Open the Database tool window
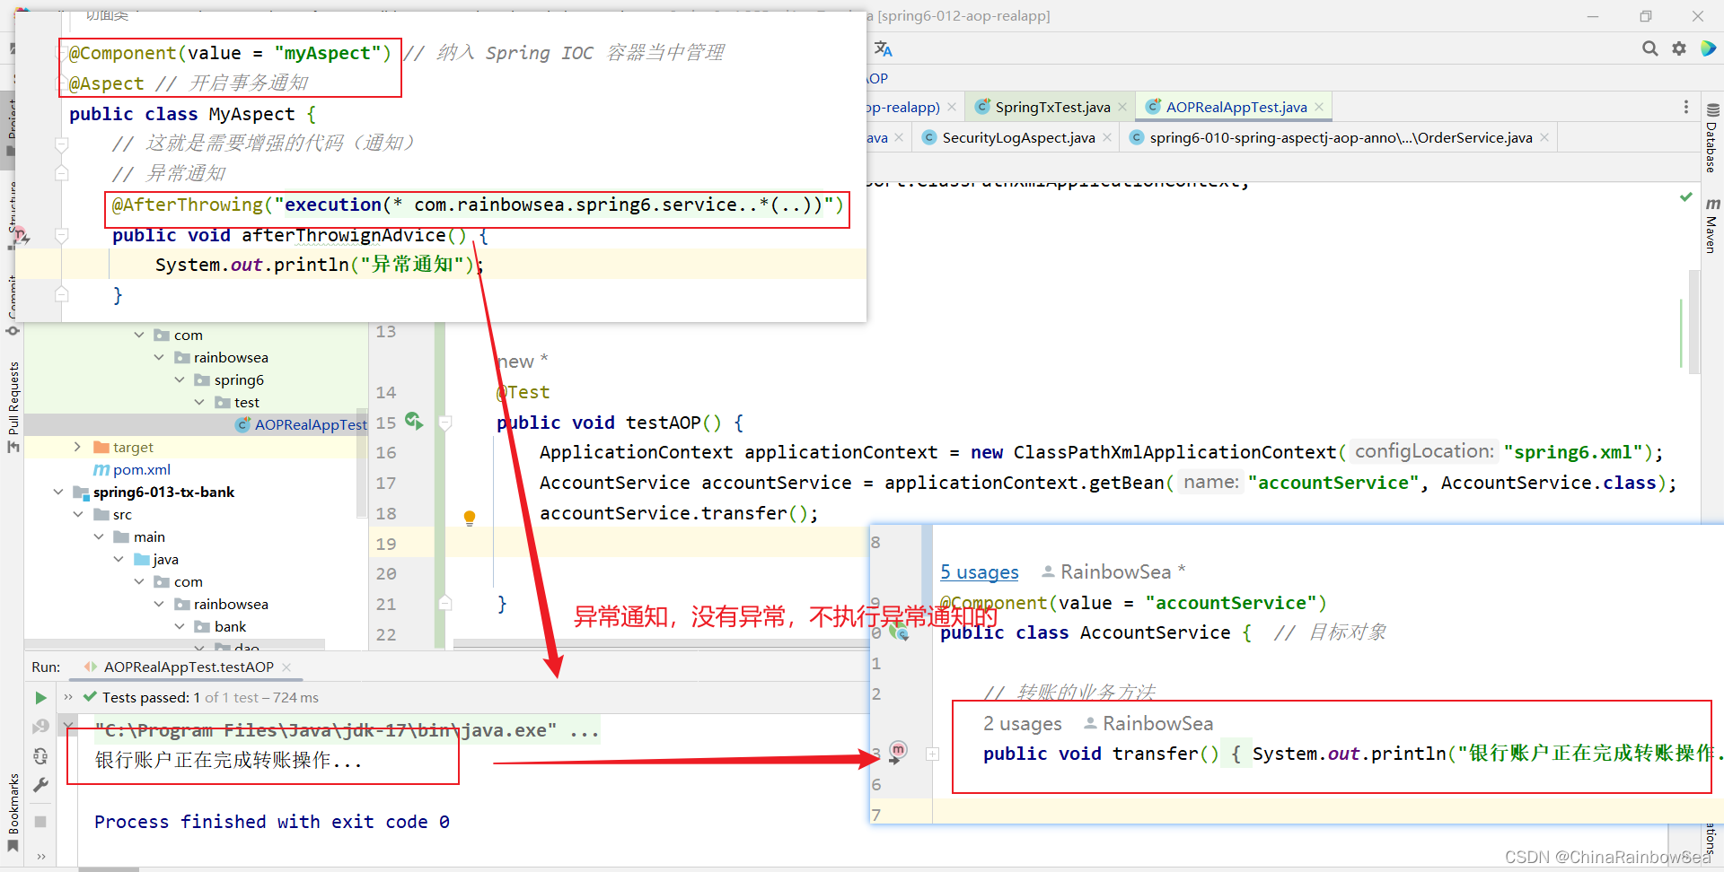The height and width of the screenshot is (872, 1724). pyautogui.click(x=1712, y=138)
